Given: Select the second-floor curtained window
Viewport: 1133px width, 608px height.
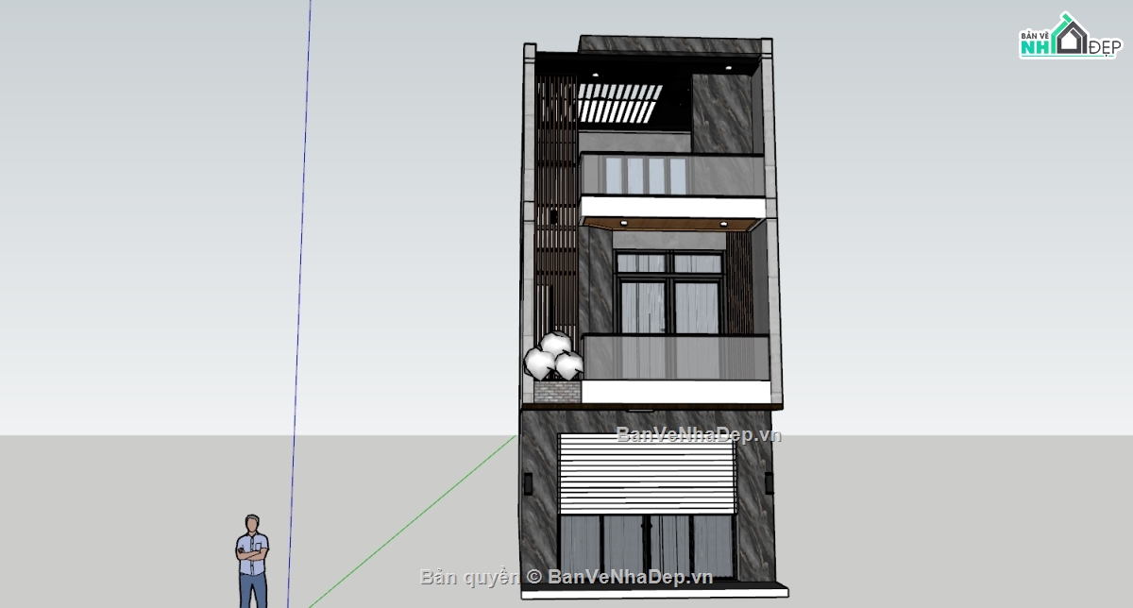Looking at the screenshot, I should [x=668, y=292].
